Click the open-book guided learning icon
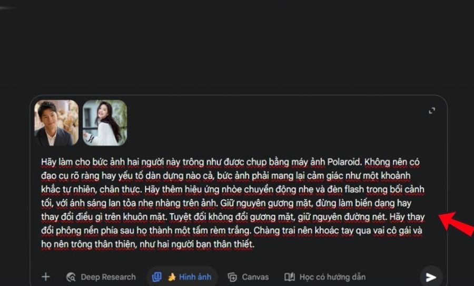This screenshot has width=474, height=286. (x=289, y=277)
